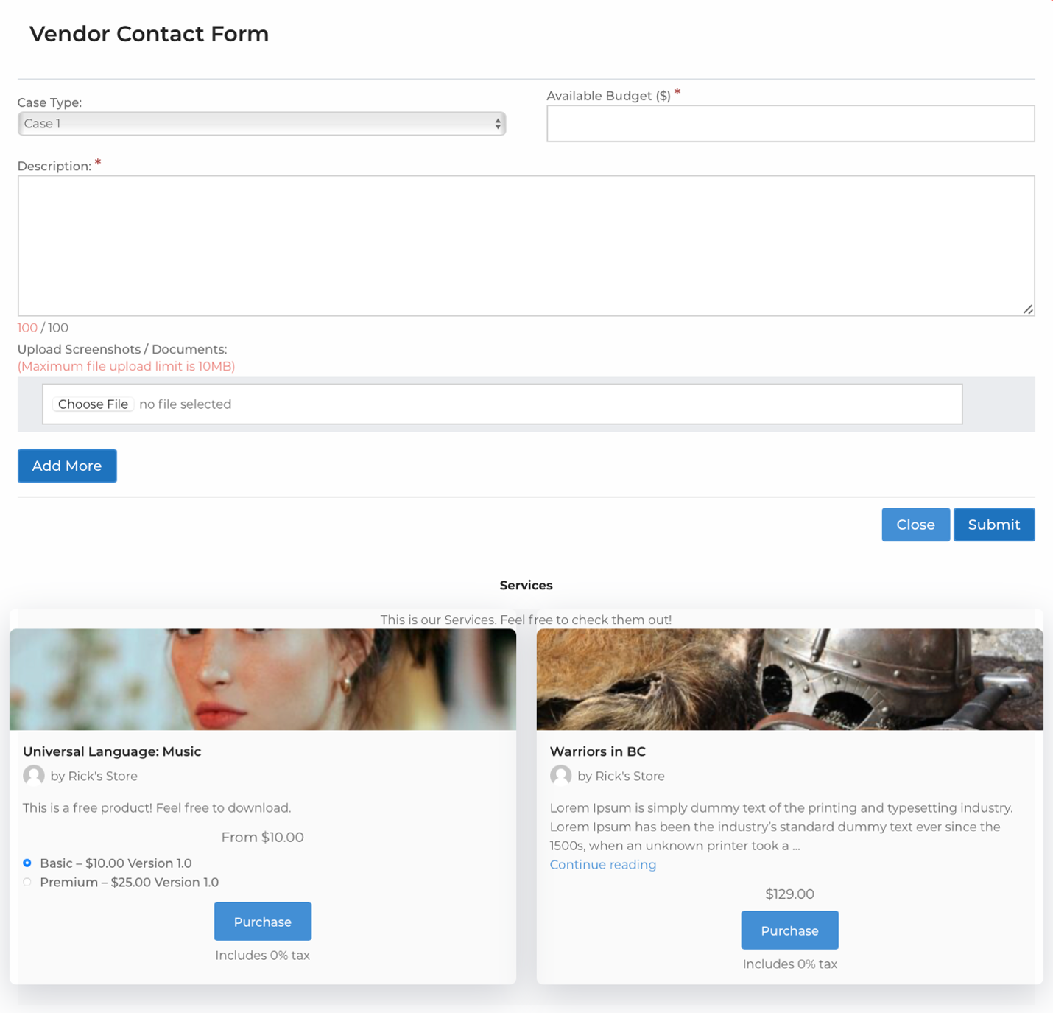
Task: Click the Available Budget input field
Action: (790, 123)
